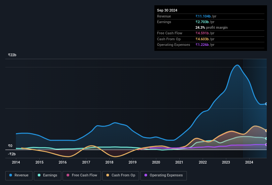Click the ₹4.603b cash from op value

point(202,39)
